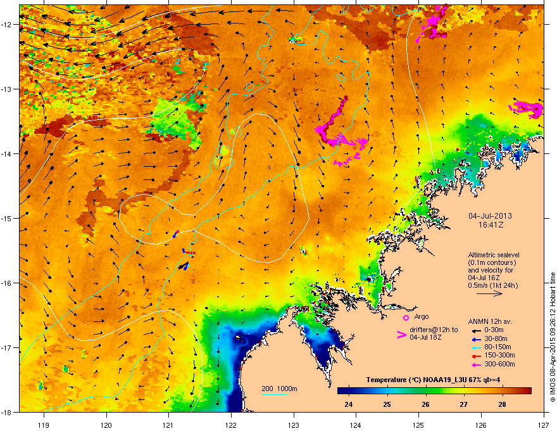Viewport: 557px width, 431px height.
Task: Click the latitude axis label '-12'
Action: click(x=6, y=25)
